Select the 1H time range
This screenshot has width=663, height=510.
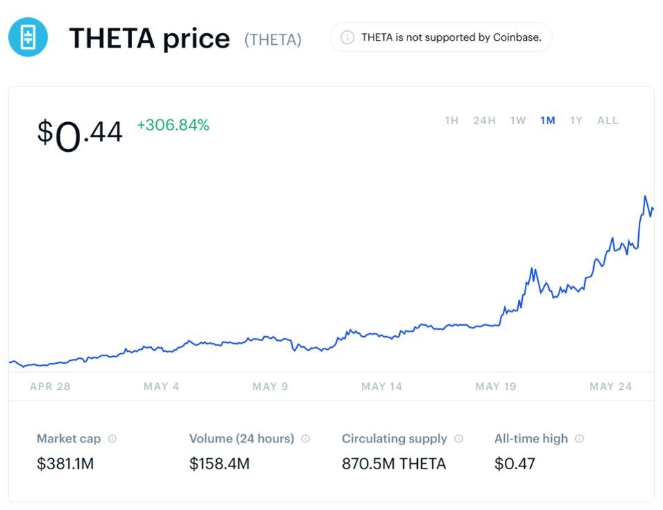[452, 121]
